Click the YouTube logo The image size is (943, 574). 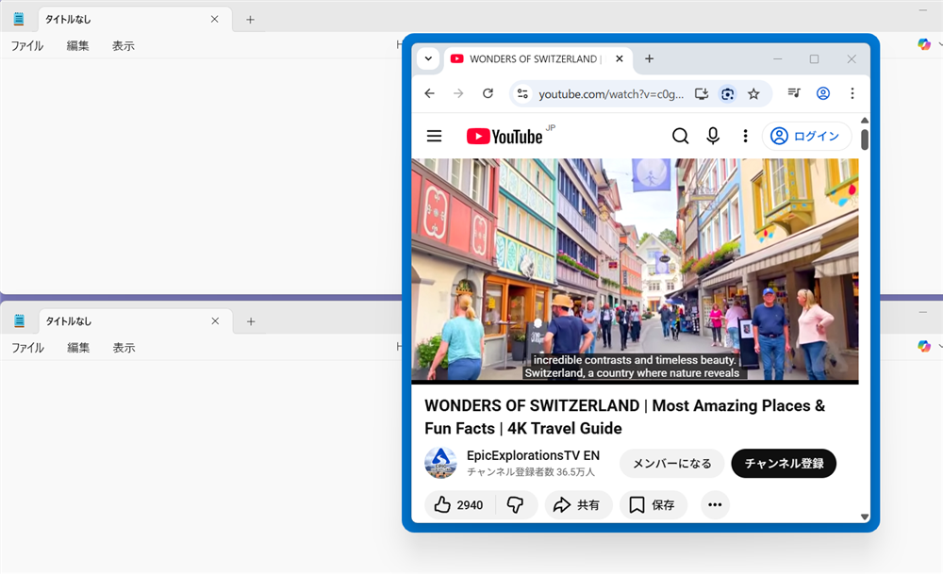click(x=505, y=136)
